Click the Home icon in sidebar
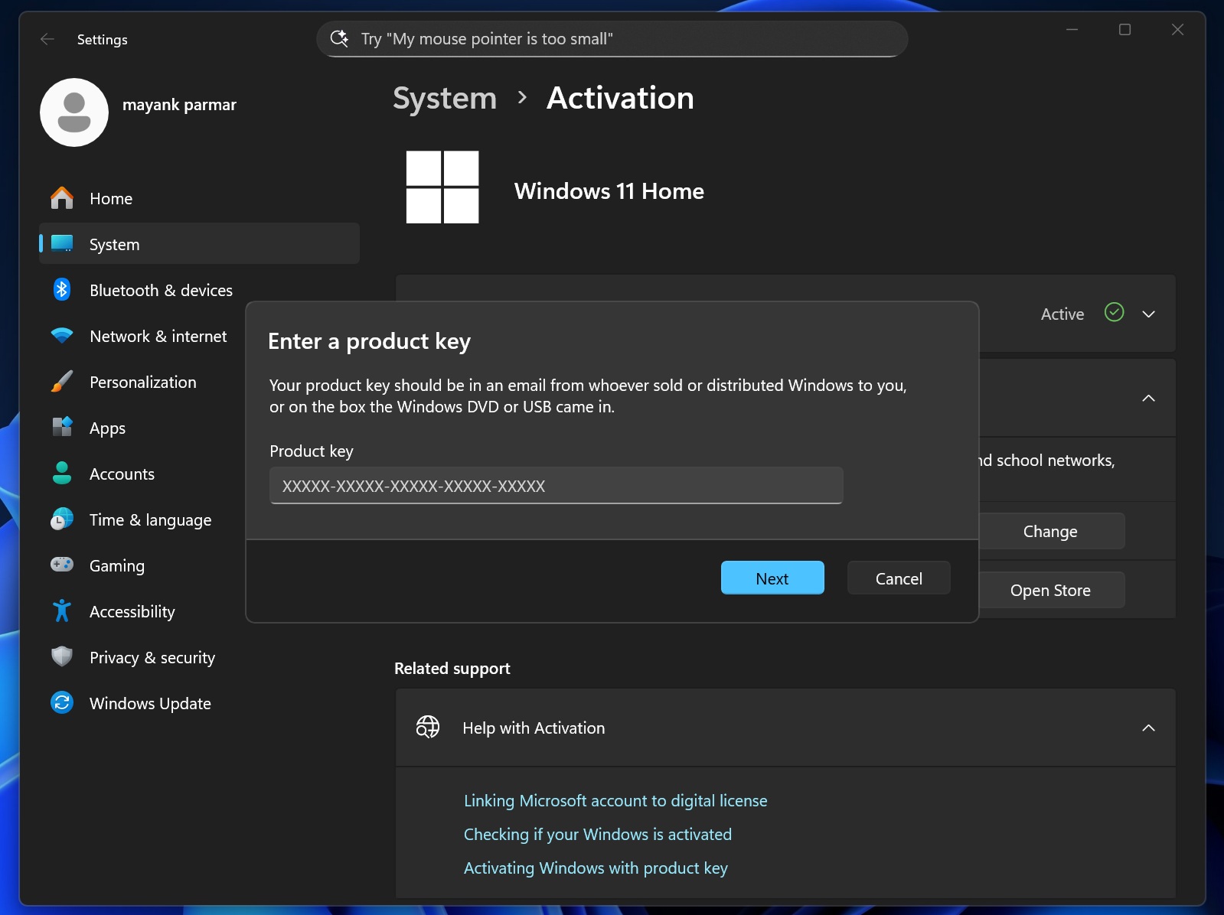This screenshot has width=1224, height=915. (62, 198)
